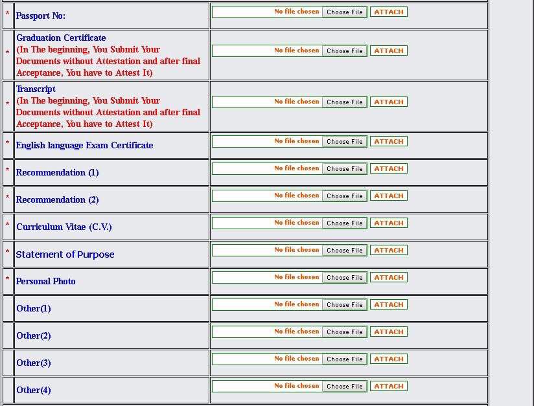Click the 'Other(1)' label

[34, 309]
